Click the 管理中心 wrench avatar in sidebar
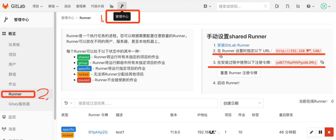Image resolution: width=336 pixels, height=140 pixels. click(6, 20)
